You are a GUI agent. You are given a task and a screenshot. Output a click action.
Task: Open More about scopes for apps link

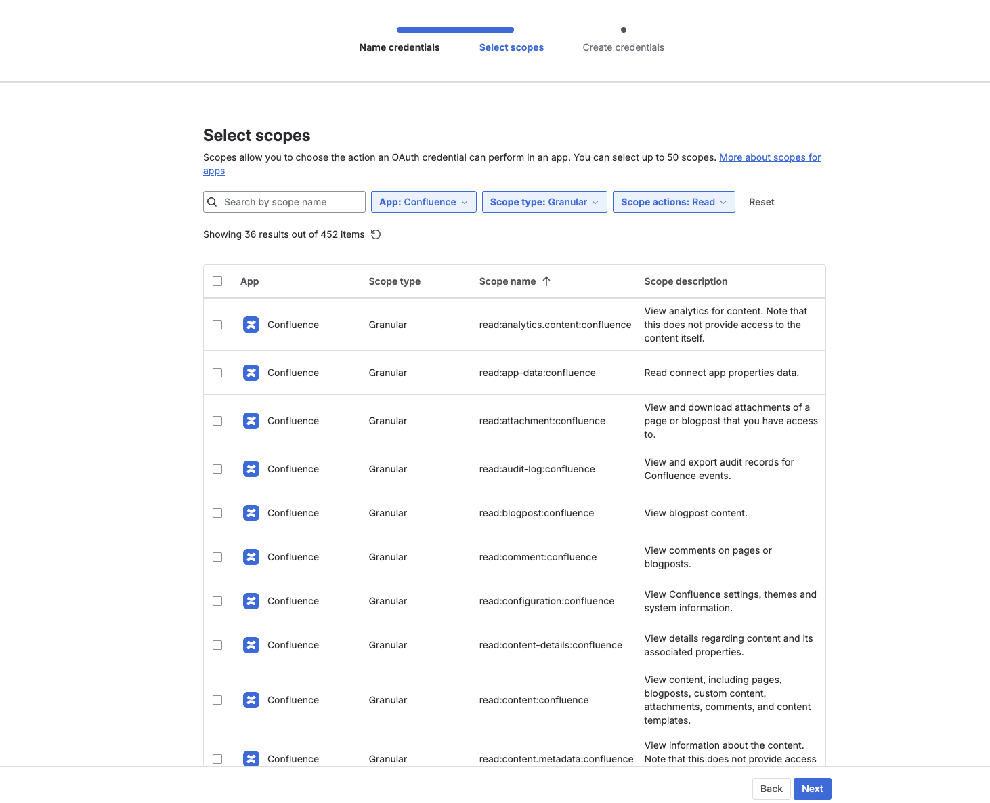(x=770, y=157)
